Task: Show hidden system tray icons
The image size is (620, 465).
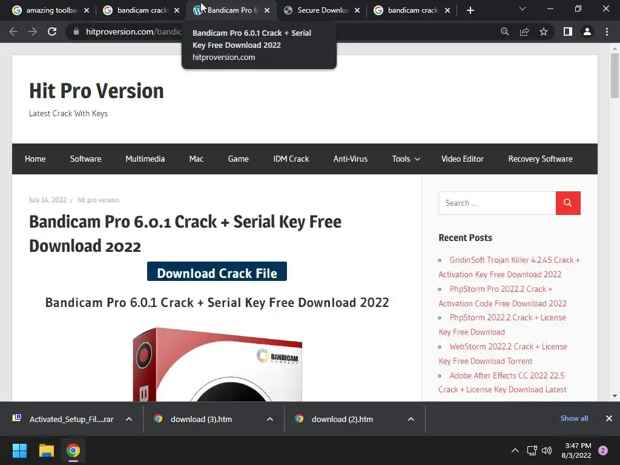Action: (515, 450)
